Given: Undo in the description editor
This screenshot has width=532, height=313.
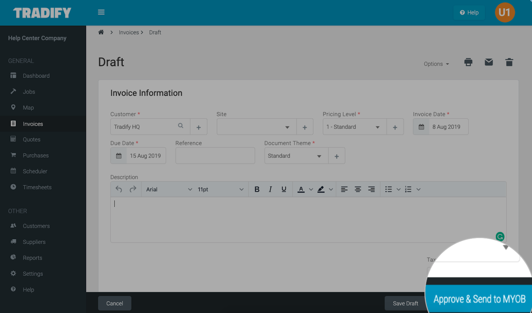Looking at the screenshot, I should (x=119, y=189).
